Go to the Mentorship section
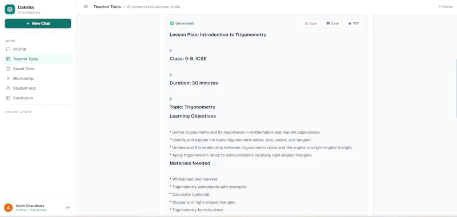 coord(38,78)
